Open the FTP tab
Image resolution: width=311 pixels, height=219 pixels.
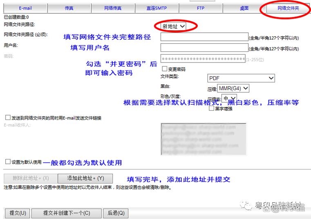point(201,8)
